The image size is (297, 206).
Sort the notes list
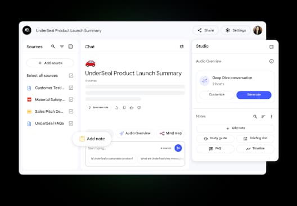click(x=263, y=117)
